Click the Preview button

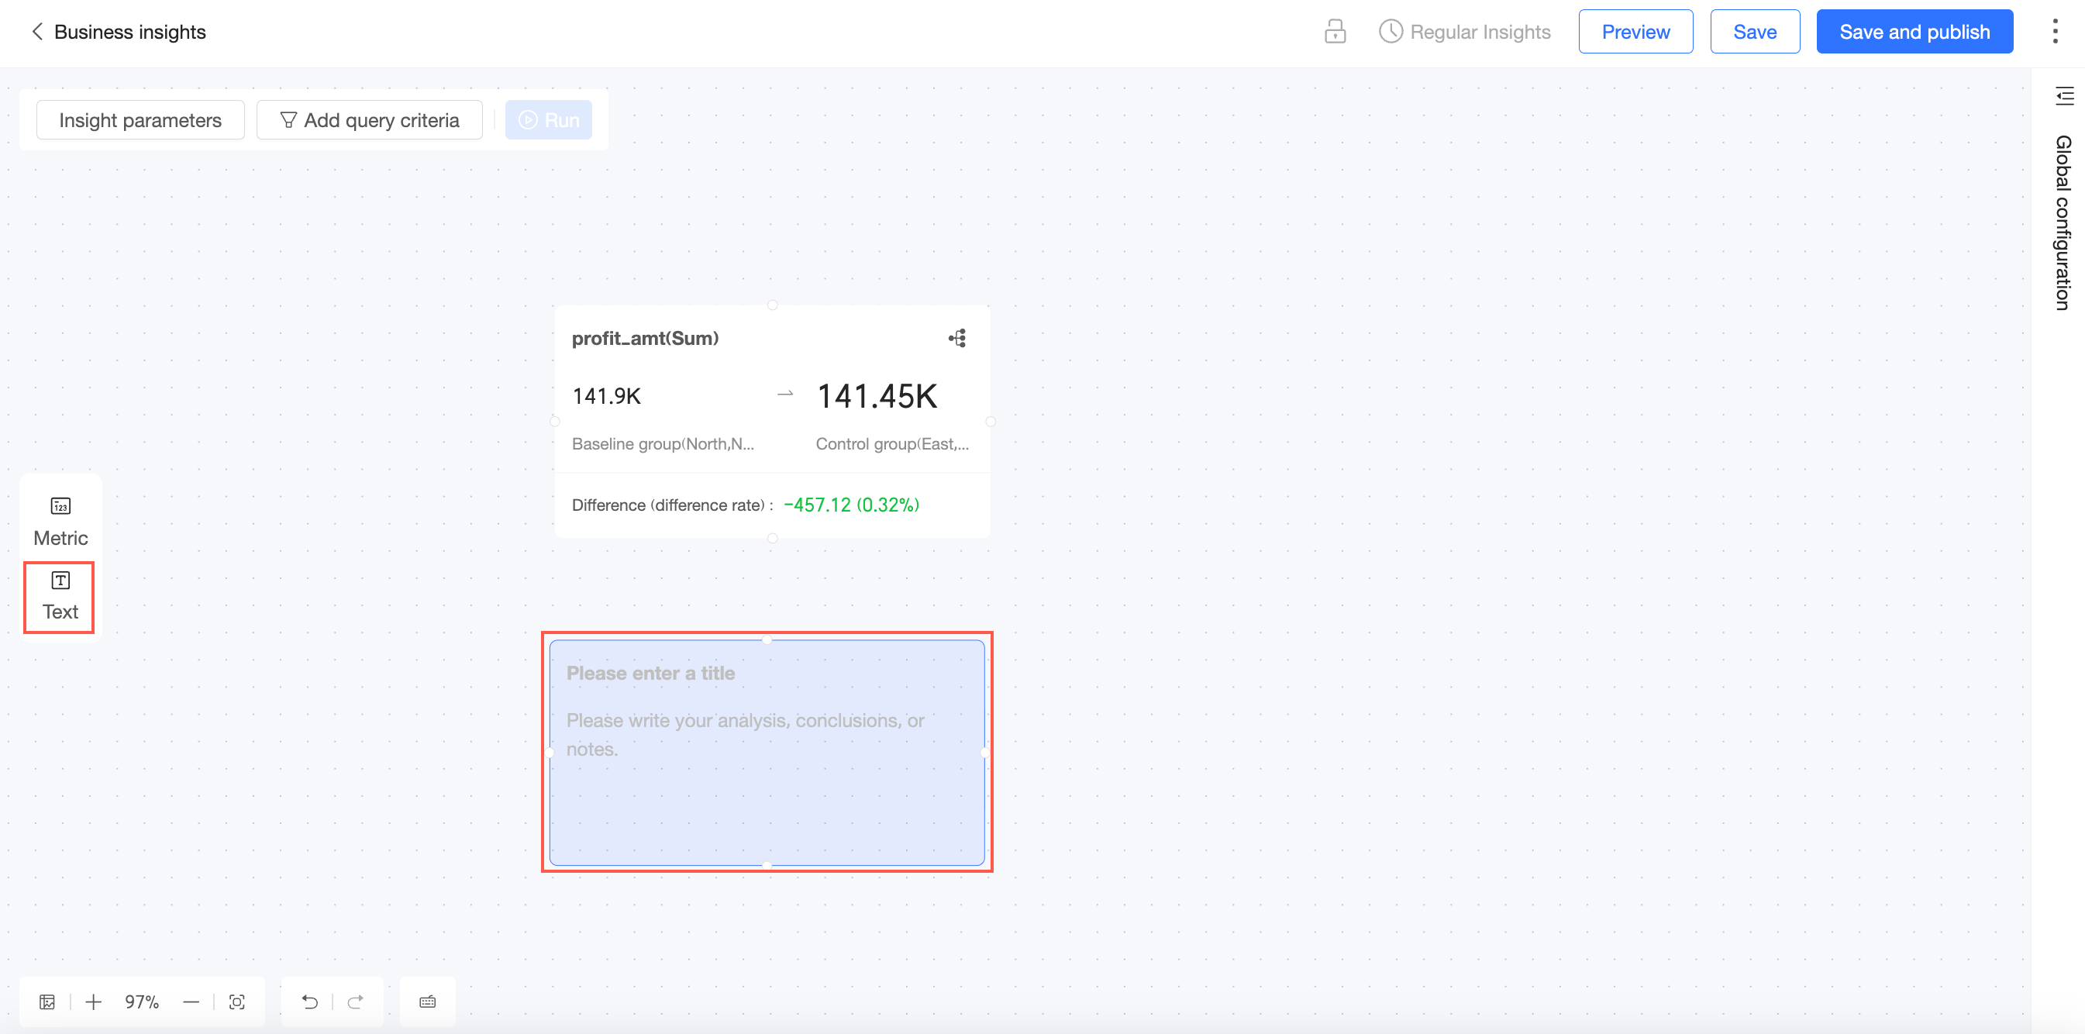[1635, 32]
